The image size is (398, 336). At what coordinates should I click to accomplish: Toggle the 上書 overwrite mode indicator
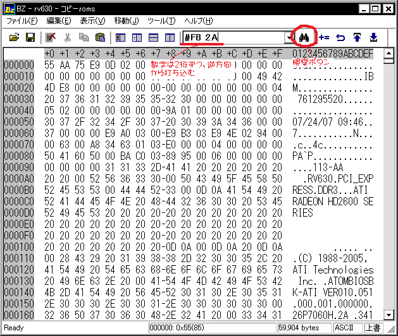coord(373,328)
